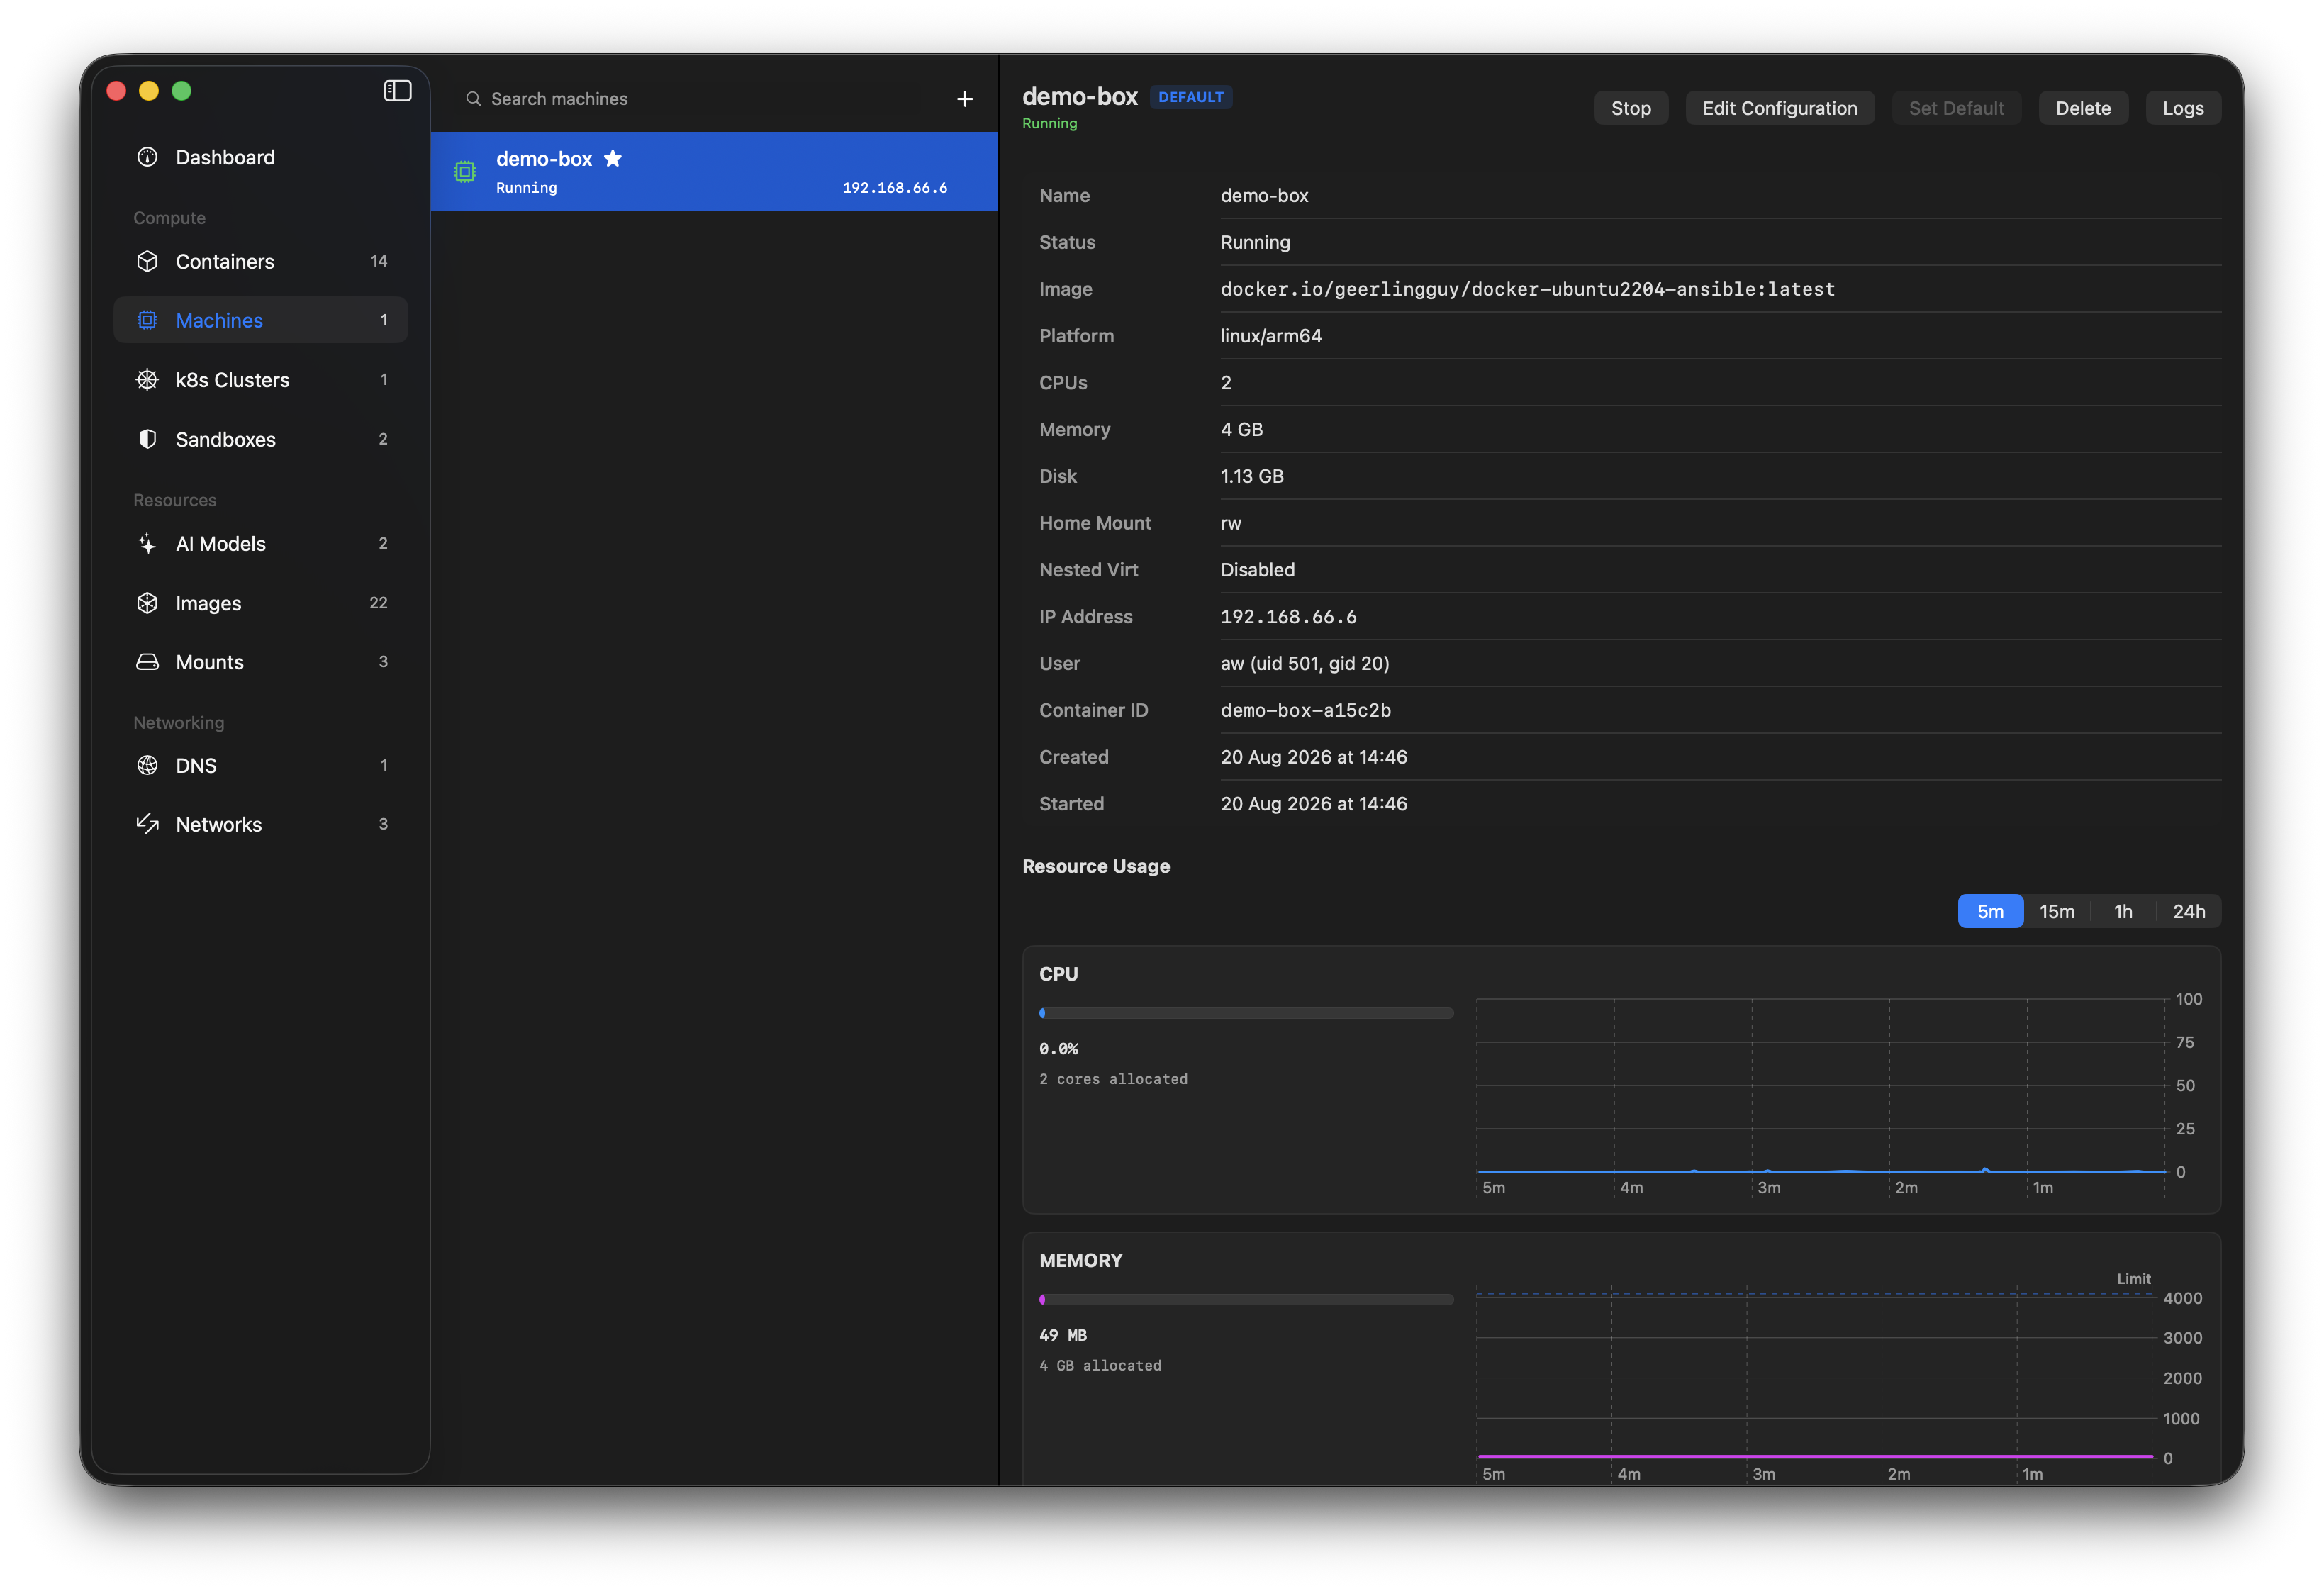Viewport: 2324px width, 1591px height.
Task: Delete the demo-box machine
Action: click(2082, 108)
